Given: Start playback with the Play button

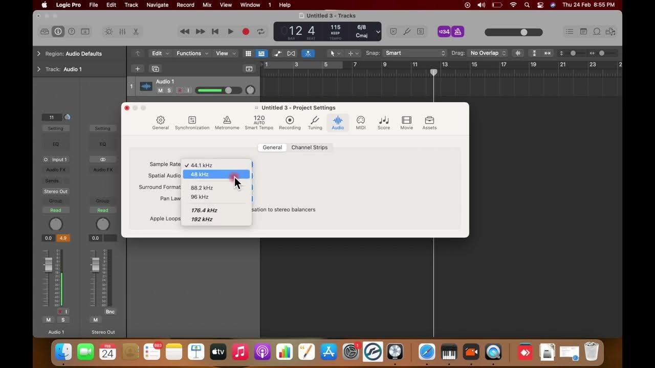Looking at the screenshot, I should 230,32.
